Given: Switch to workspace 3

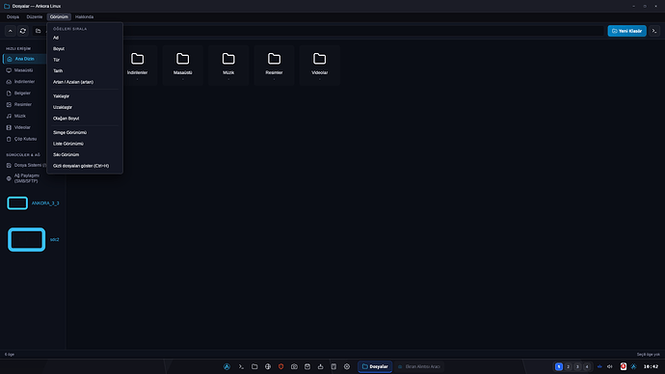Looking at the screenshot, I should (x=577, y=367).
